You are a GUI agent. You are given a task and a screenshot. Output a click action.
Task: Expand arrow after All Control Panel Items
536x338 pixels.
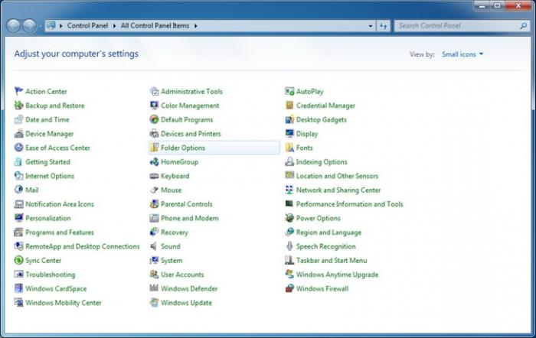196,26
